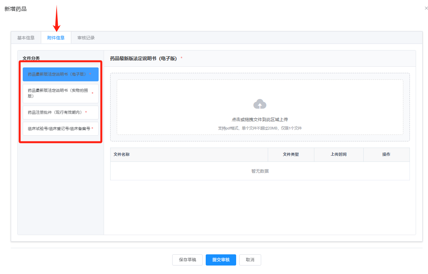Click the cloud upload icon
Image resolution: width=428 pixels, height=274 pixels.
pyautogui.click(x=260, y=104)
